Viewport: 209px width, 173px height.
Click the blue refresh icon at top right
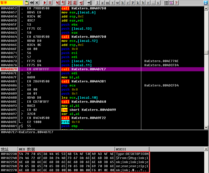(x=206, y=3)
